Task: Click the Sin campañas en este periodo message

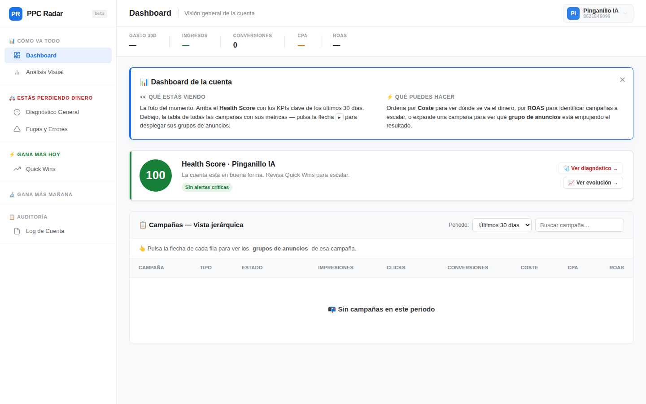Action: pyautogui.click(x=381, y=309)
